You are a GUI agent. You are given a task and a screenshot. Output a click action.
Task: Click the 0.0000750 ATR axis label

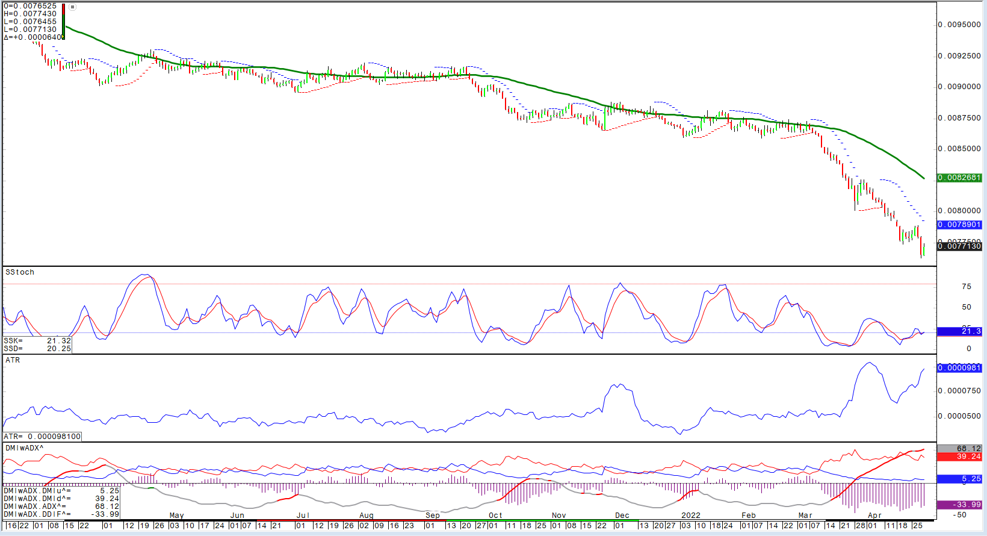point(959,391)
